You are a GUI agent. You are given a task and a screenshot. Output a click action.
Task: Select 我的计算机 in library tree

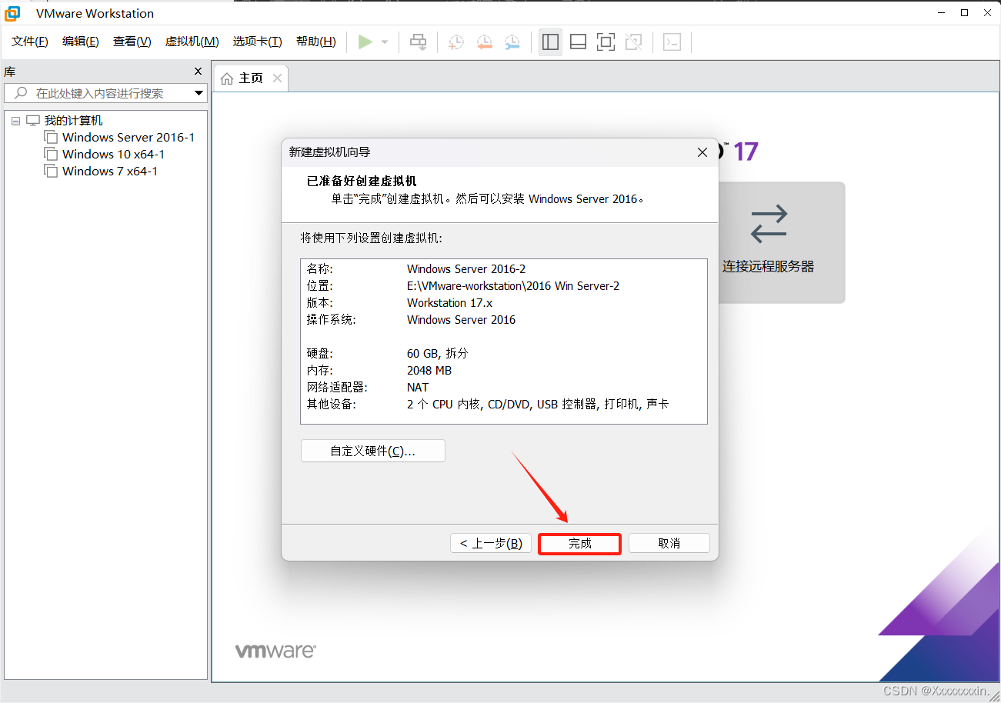pyautogui.click(x=73, y=121)
